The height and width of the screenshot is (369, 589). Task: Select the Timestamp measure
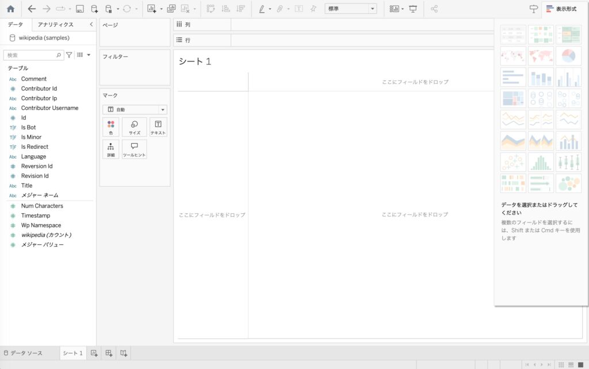click(36, 216)
